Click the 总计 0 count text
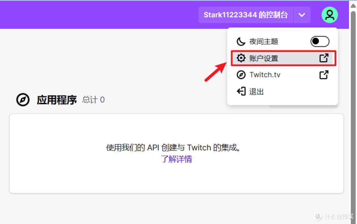This screenshot has height=224, width=357. [x=93, y=100]
